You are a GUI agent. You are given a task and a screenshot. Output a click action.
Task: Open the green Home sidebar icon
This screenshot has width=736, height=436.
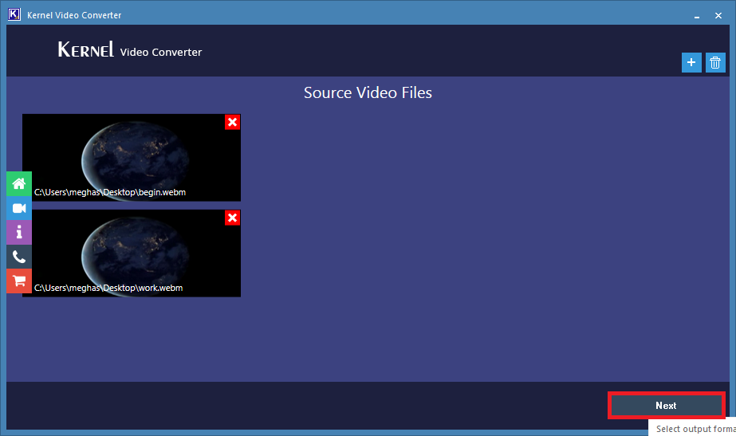click(19, 183)
